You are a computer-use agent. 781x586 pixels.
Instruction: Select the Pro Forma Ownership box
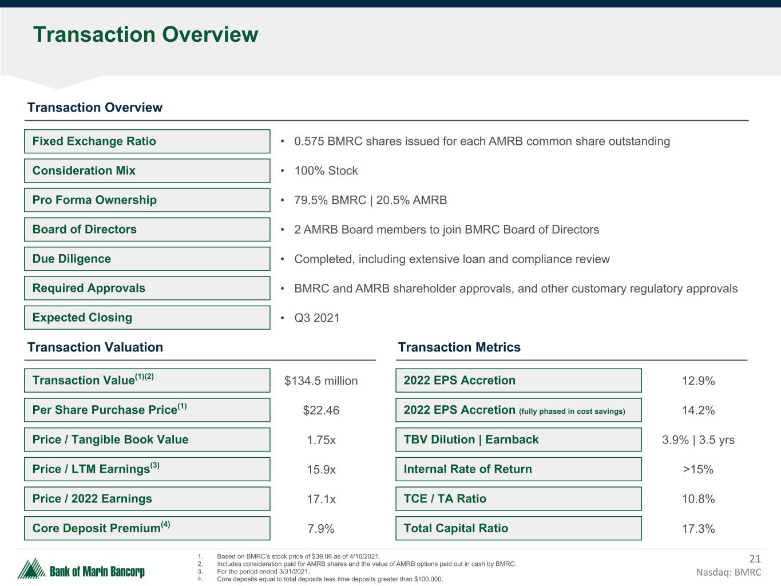coord(146,200)
